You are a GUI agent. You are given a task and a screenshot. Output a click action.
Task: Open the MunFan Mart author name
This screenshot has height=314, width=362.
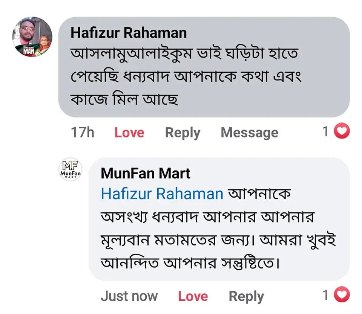pos(146,174)
